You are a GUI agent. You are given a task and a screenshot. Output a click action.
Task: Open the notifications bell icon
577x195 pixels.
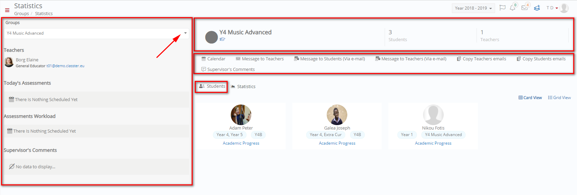513,8
